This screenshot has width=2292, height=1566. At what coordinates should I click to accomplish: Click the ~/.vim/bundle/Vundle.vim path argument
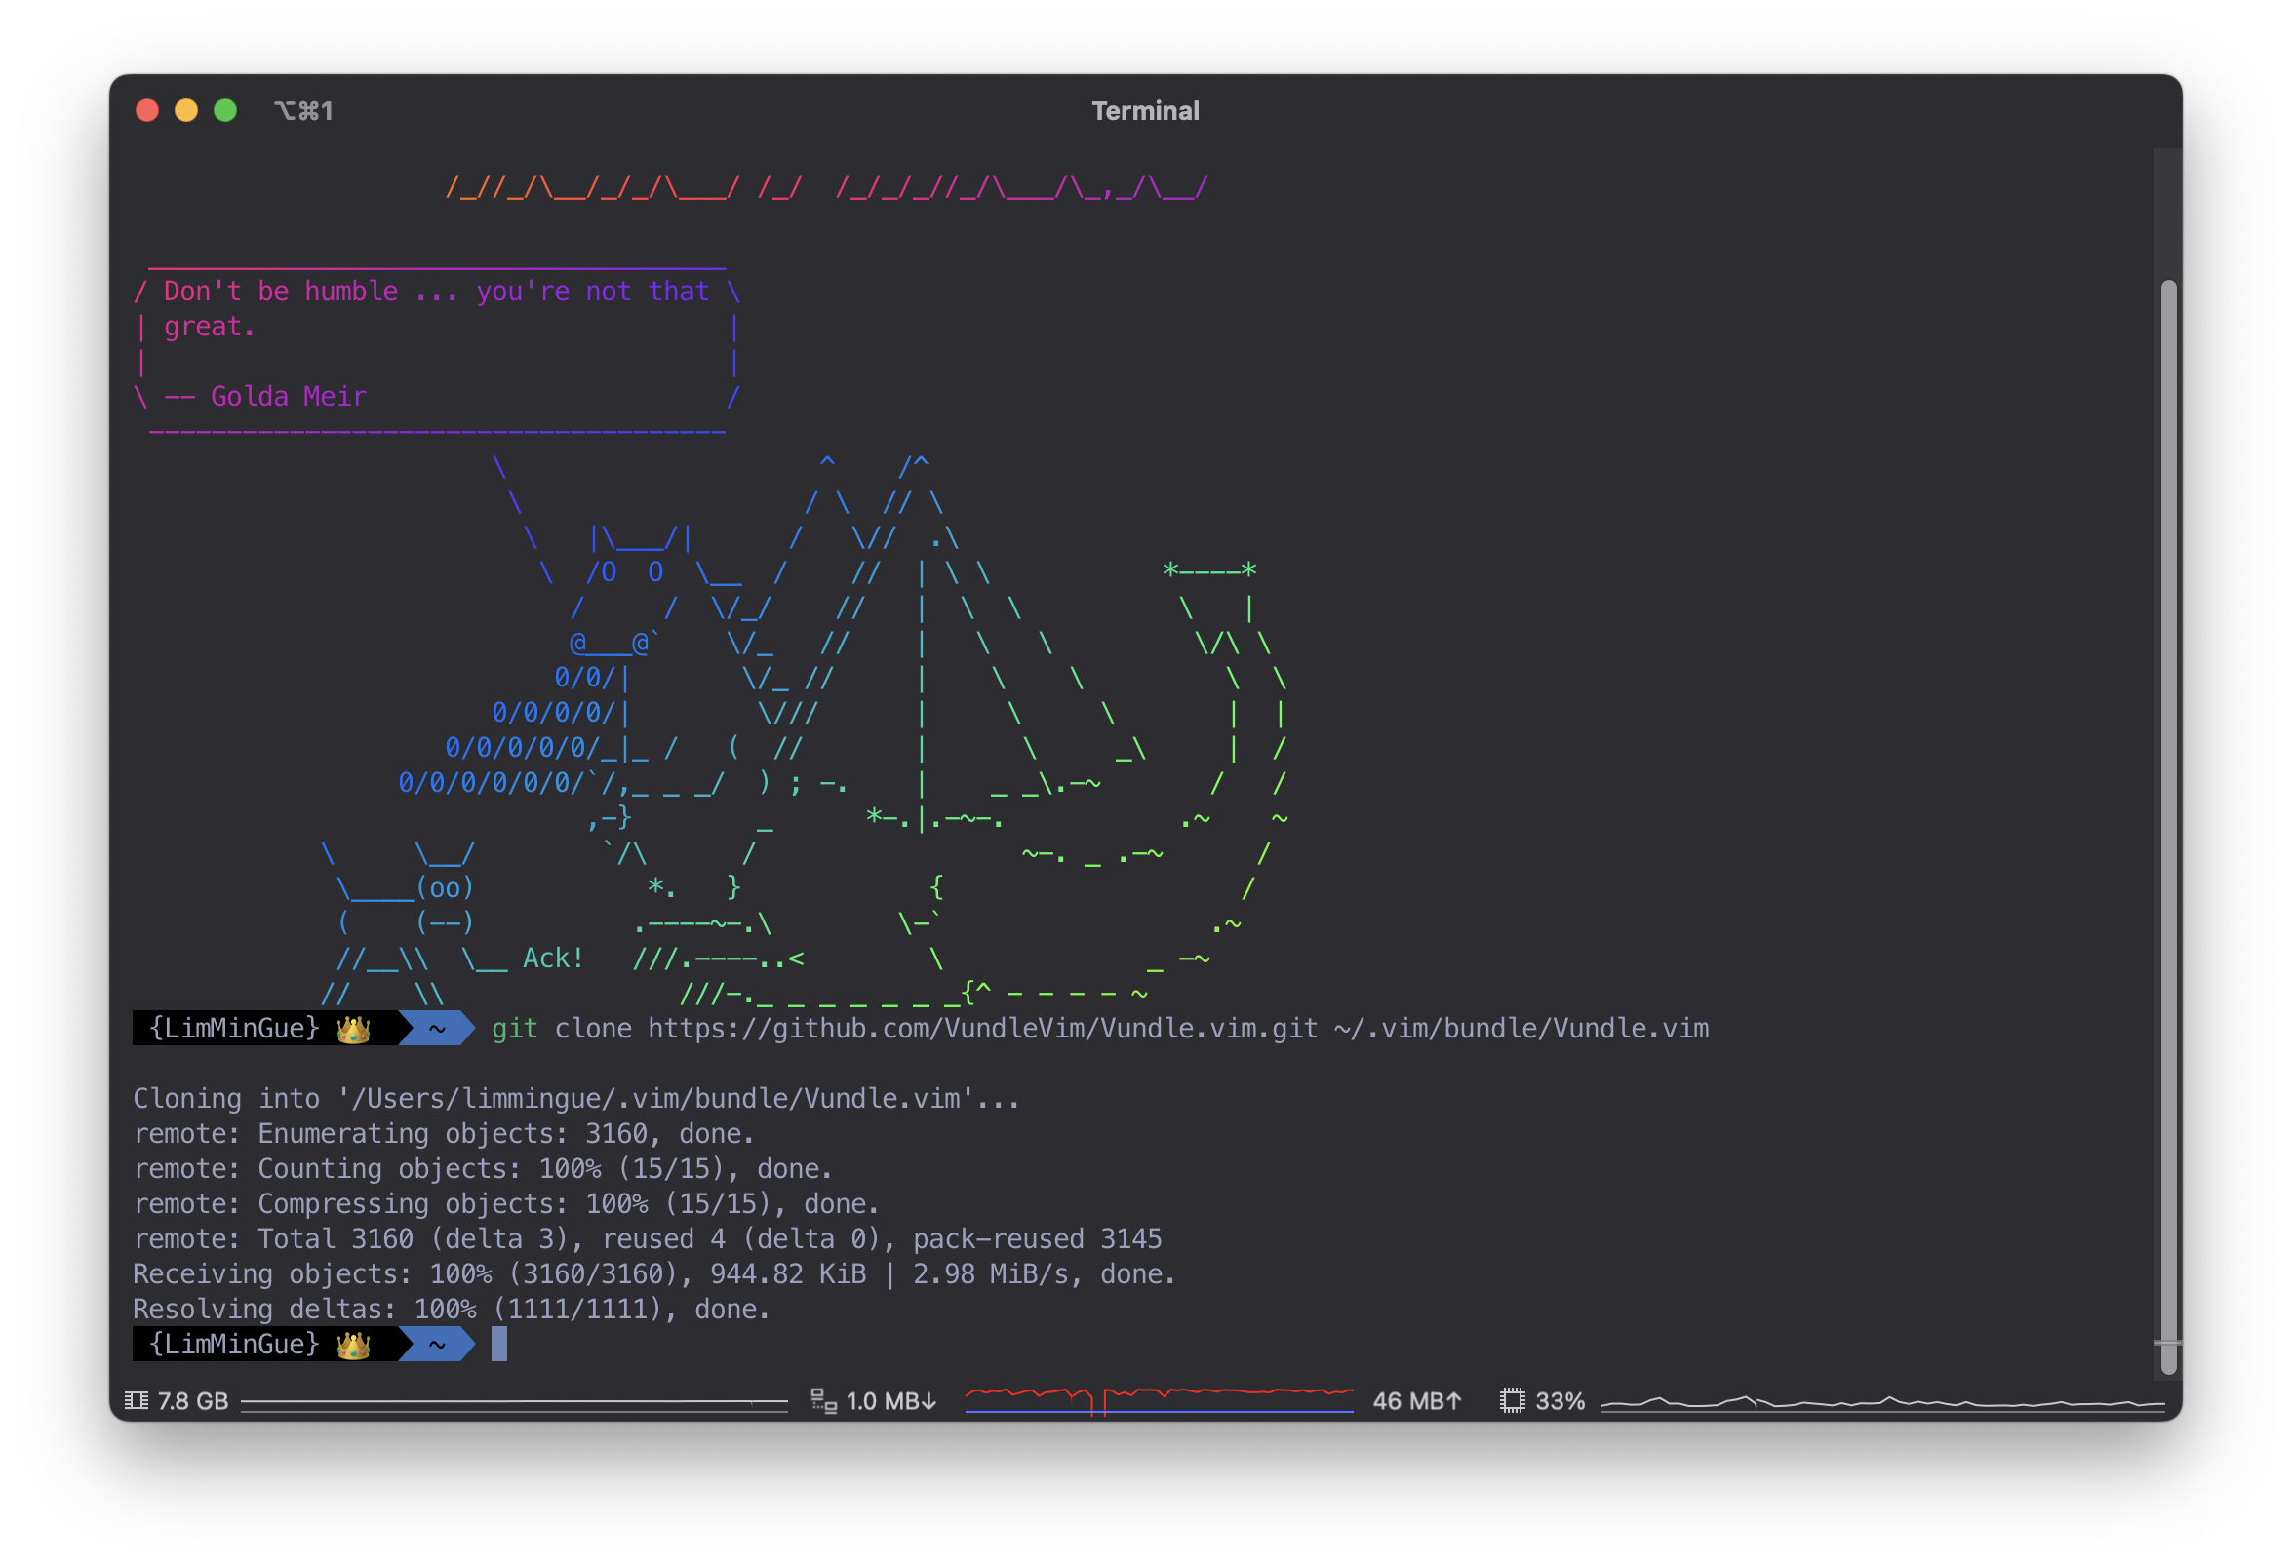click(x=1521, y=1029)
